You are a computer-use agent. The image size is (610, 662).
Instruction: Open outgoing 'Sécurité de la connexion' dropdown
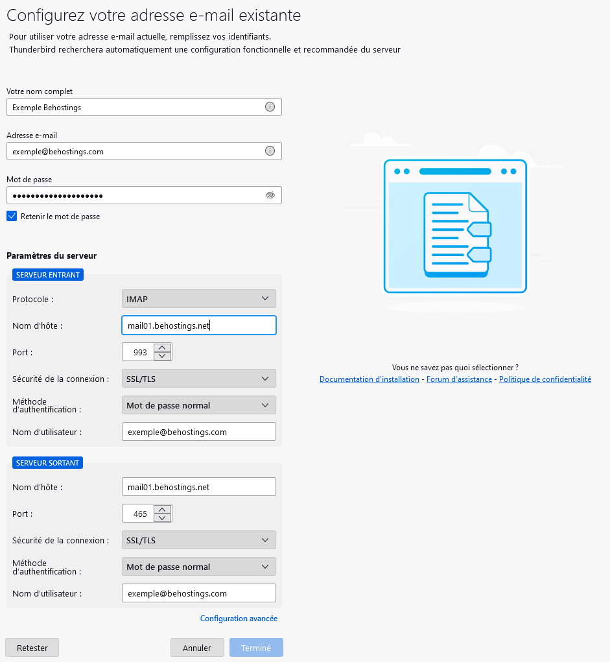pyautogui.click(x=199, y=540)
